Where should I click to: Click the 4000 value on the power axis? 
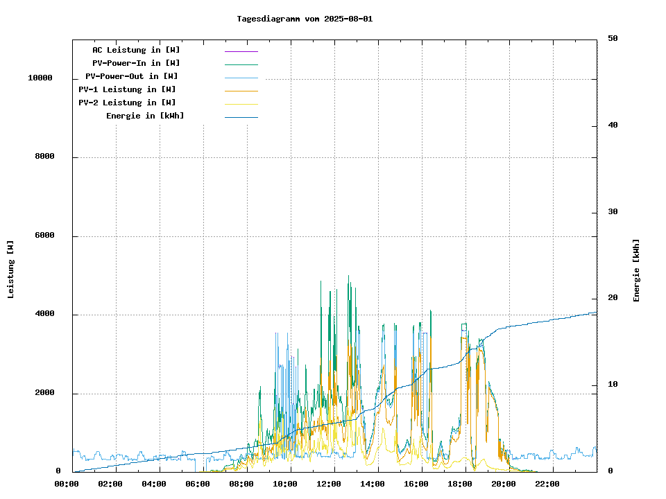click(44, 315)
